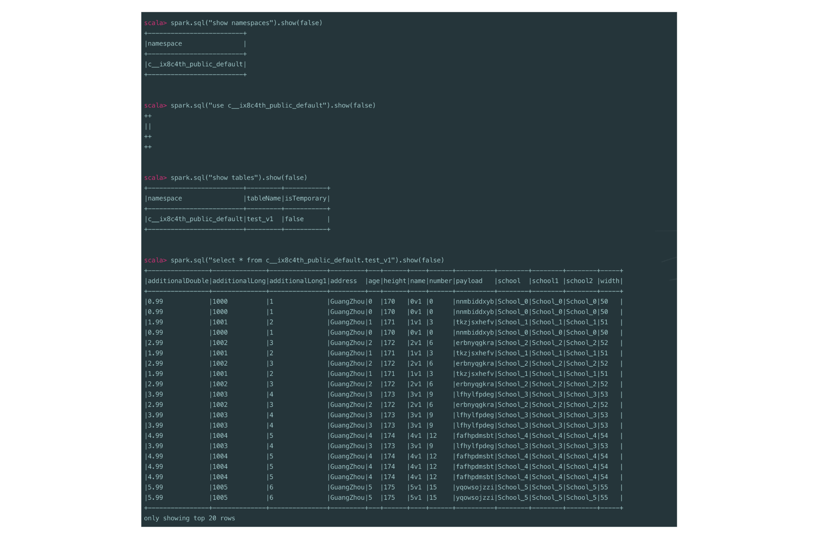Click the tableName column header
Image resolution: width=816 pixels, height=537 pixels.
[x=264, y=198]
